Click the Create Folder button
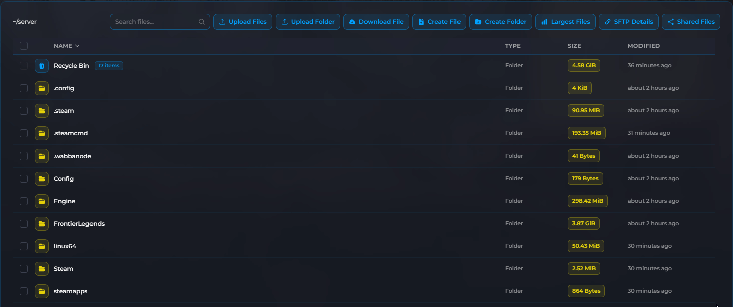This screenshot has width=733, height=307. pos(501,22)
